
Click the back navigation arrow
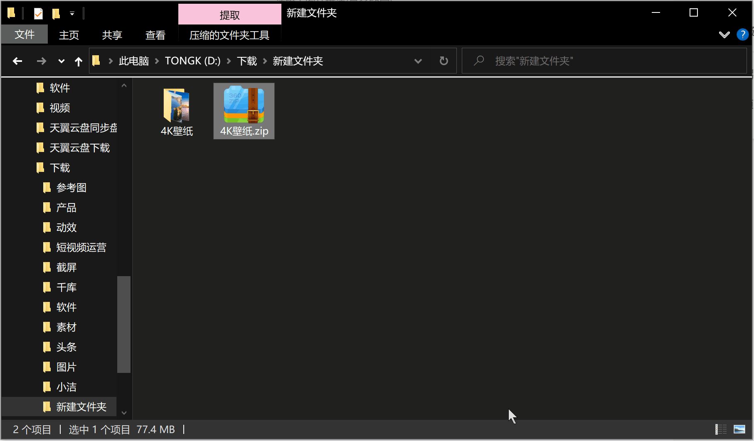[x=17, y=61]
